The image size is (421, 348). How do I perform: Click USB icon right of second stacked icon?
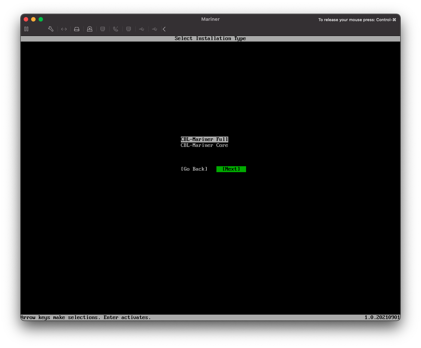(x=142, y=29)
